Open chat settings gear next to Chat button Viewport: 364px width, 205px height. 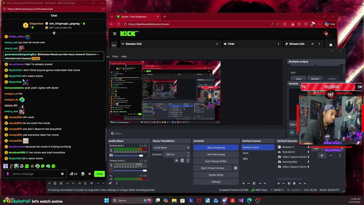90,174
